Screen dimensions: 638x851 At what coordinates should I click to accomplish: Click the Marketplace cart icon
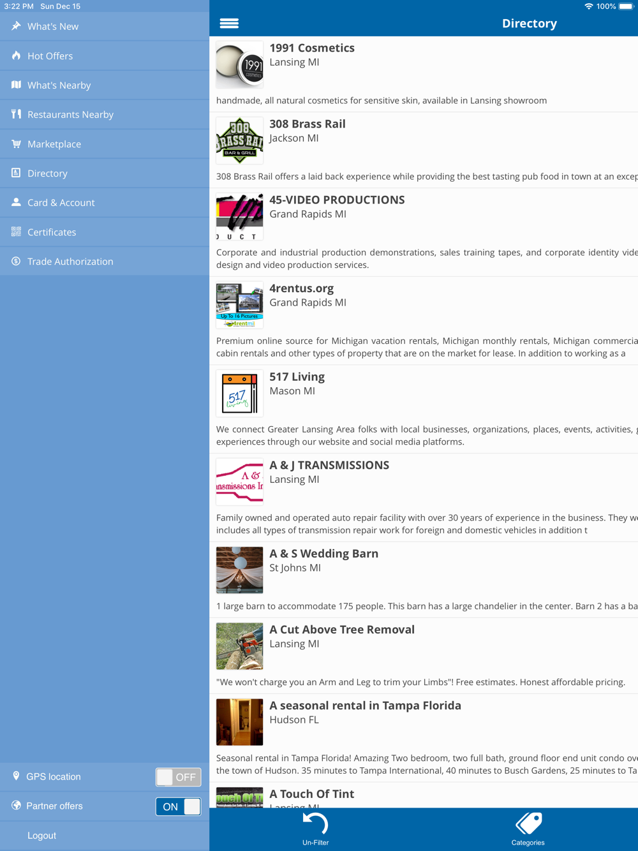point(16,144)
